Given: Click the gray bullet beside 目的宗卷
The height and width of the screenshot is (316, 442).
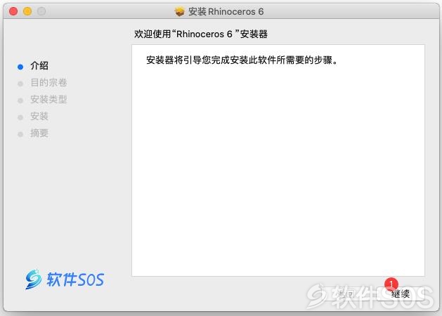Looking at the screenshot, I should pyautogui.click(x=20, y=84).
